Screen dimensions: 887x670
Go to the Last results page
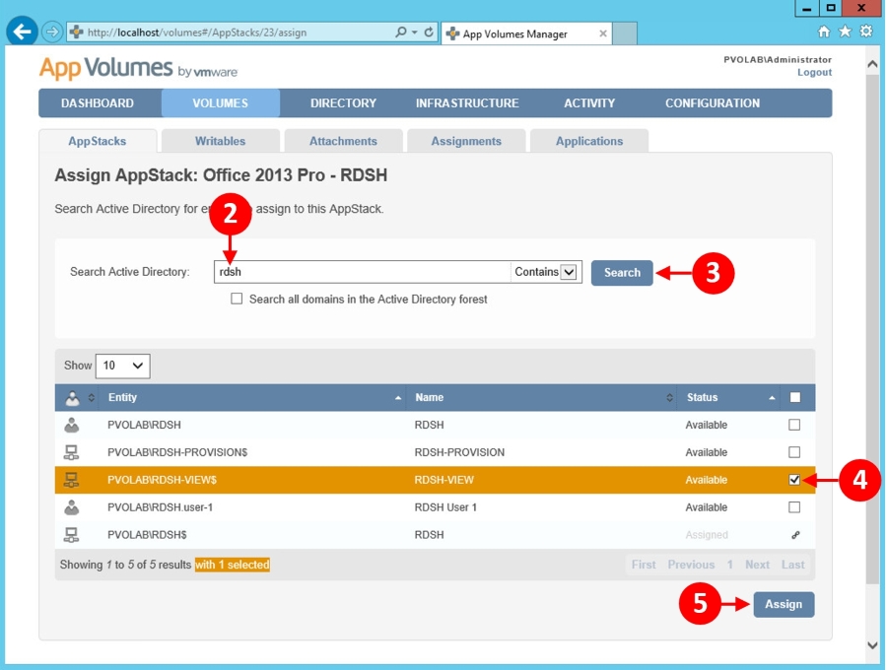[x=792, y=565]
